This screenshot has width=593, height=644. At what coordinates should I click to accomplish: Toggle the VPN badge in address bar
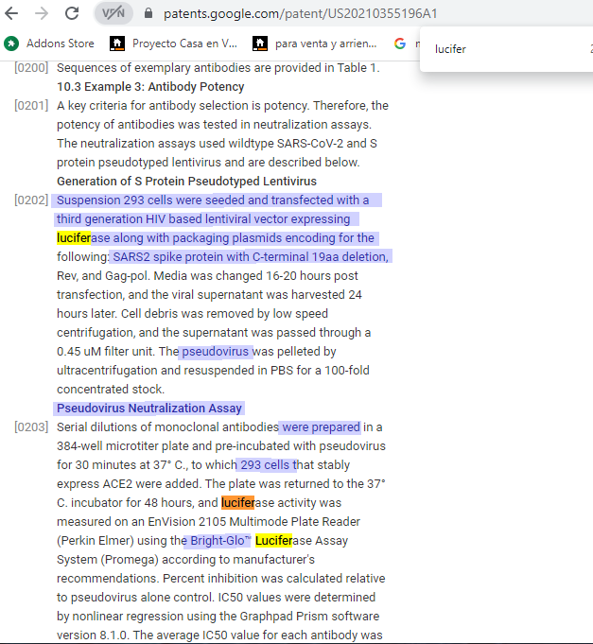coord(113,14)
